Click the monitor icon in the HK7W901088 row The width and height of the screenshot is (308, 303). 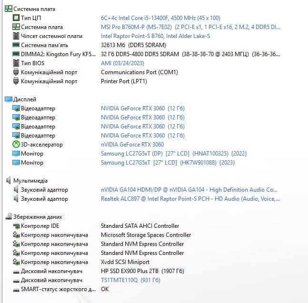point(16,163)
